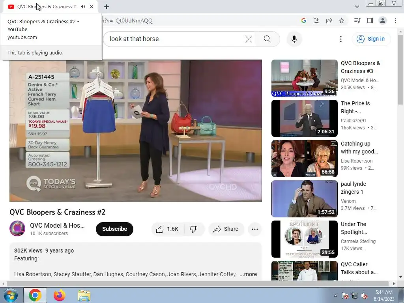Click title 'Catching up with my good...'
The height and width of the screenshot is (303, 404).
click(359, 148)
